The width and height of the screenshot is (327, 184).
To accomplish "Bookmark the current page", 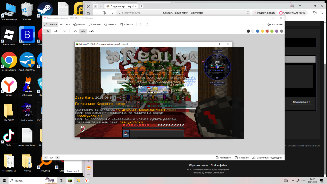I will [248, 13].
